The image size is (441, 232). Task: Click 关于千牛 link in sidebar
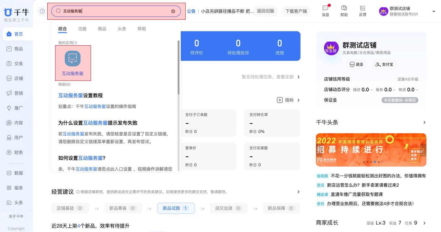(16, 217)
